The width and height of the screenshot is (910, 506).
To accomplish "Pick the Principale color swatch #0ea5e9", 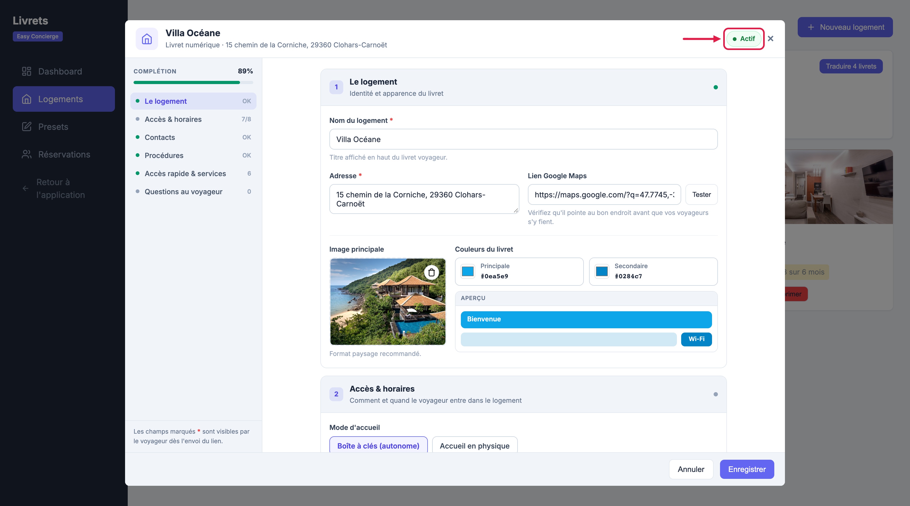I will [x=468, y=271].
